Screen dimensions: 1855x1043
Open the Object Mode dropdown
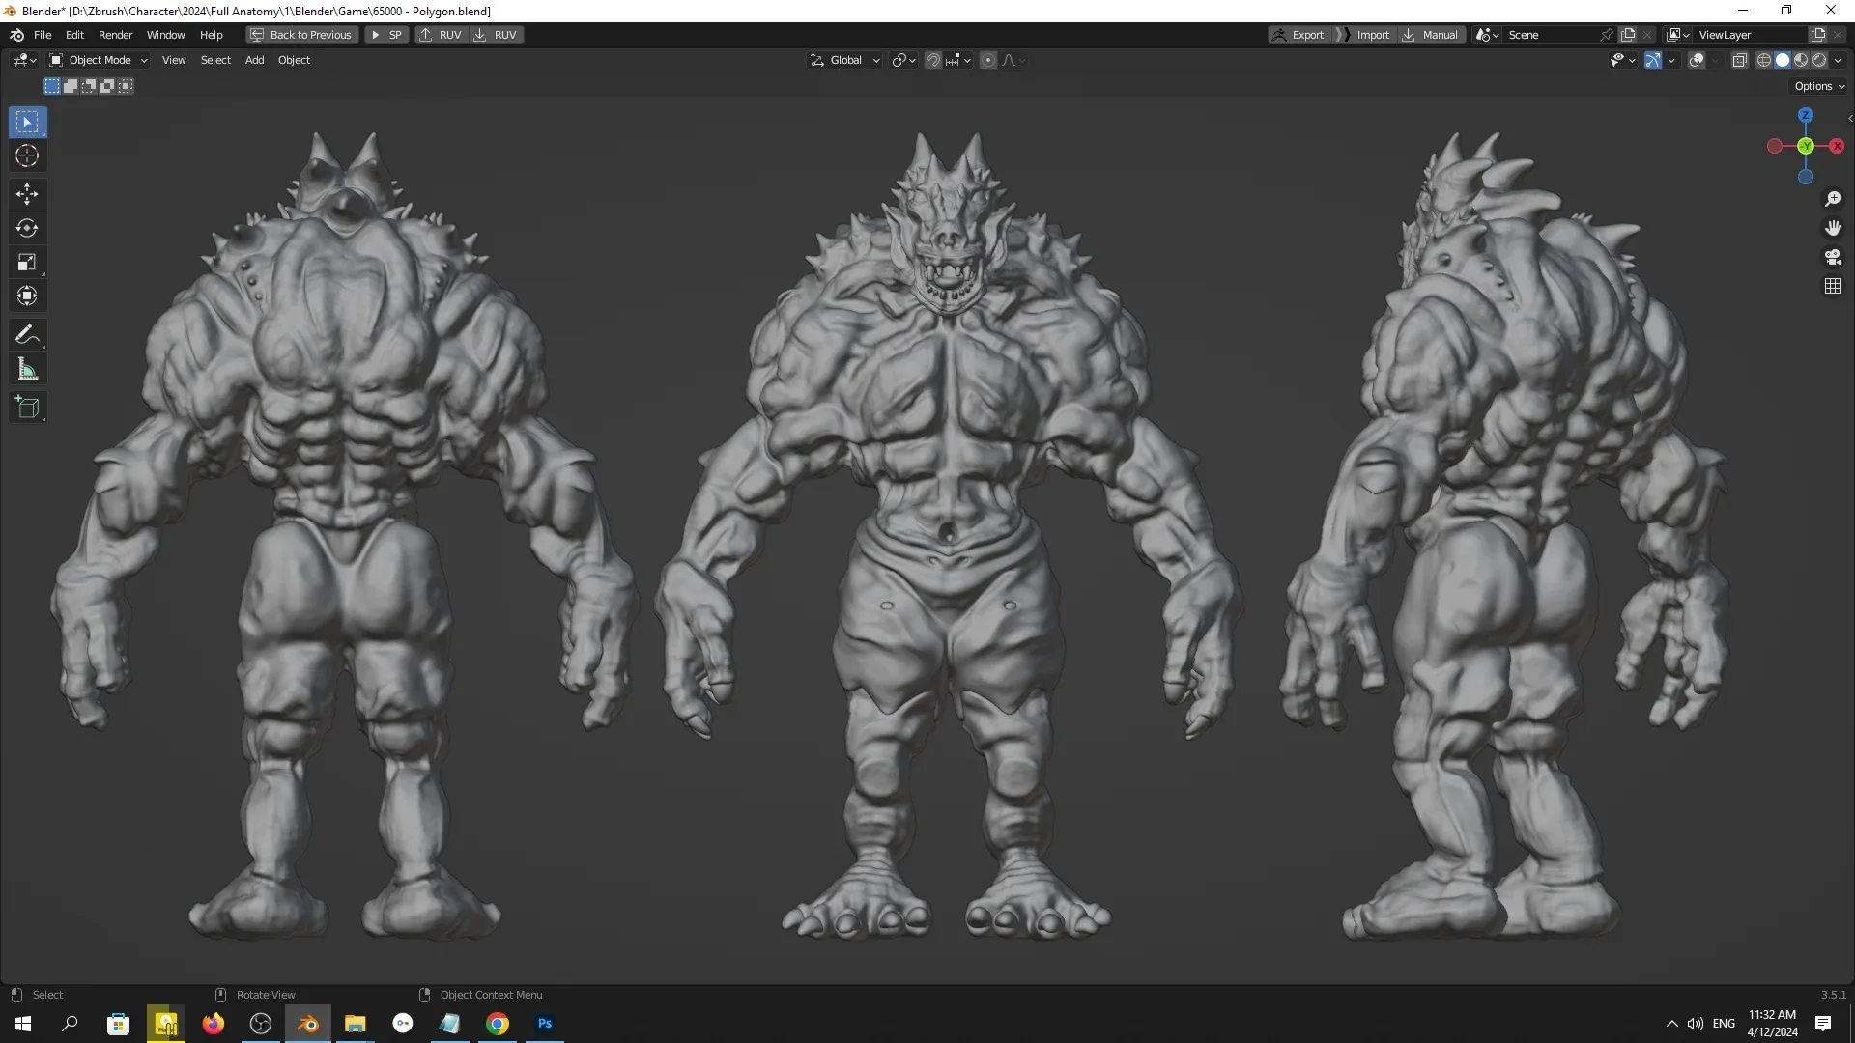[x=99, y=60]
